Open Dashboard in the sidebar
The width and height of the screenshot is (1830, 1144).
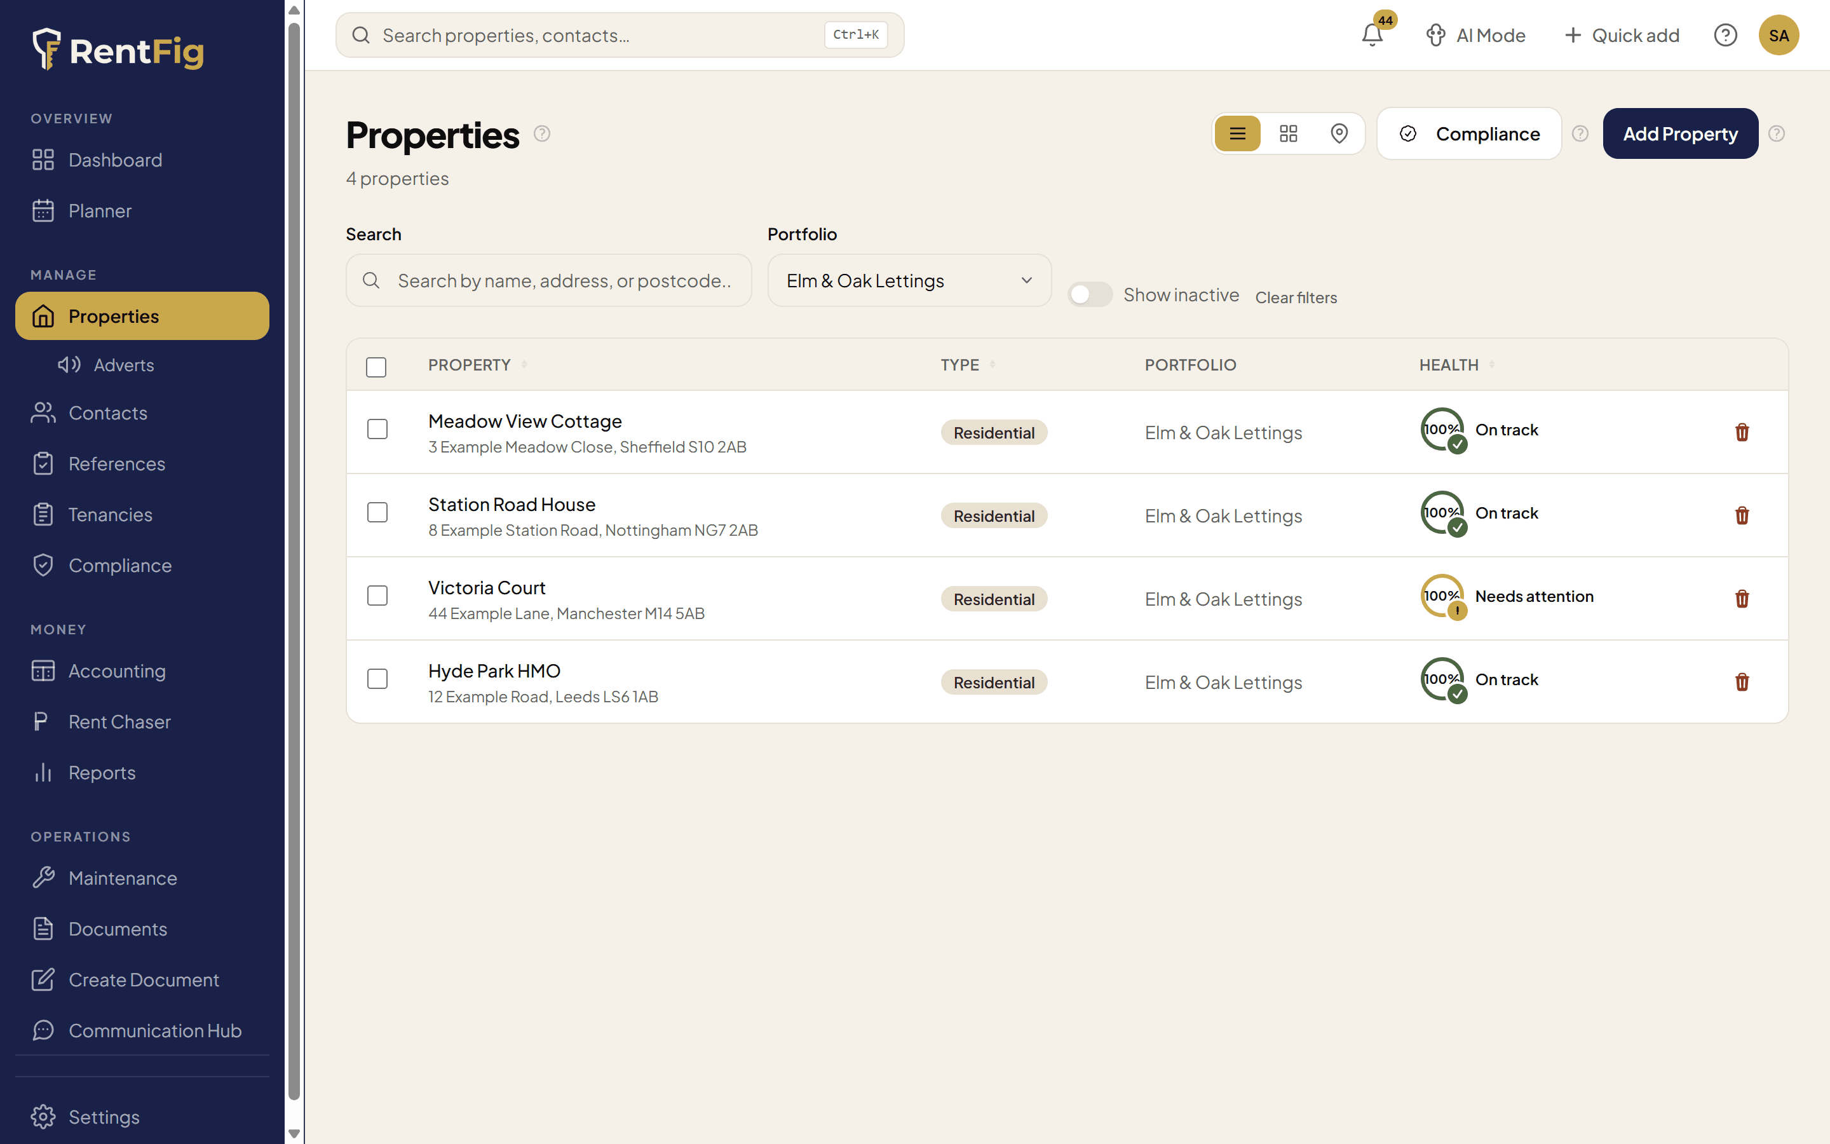(x=142, y=160)
